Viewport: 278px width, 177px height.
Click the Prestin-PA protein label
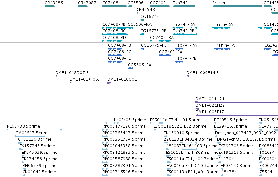(x=224, y=45)
